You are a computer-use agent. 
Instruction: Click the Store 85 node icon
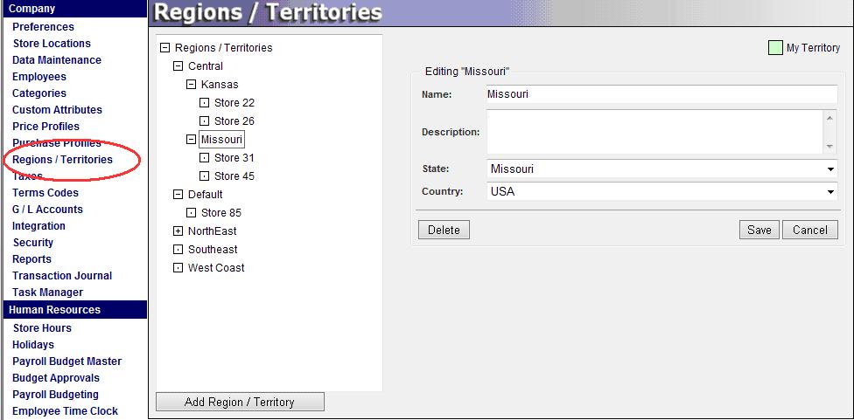[x=192, y=213]
